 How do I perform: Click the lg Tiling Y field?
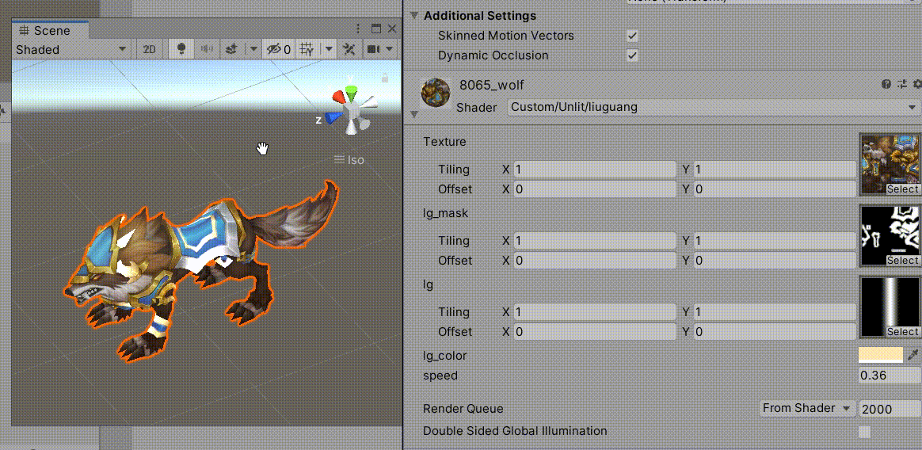click(x=775, y=312)
